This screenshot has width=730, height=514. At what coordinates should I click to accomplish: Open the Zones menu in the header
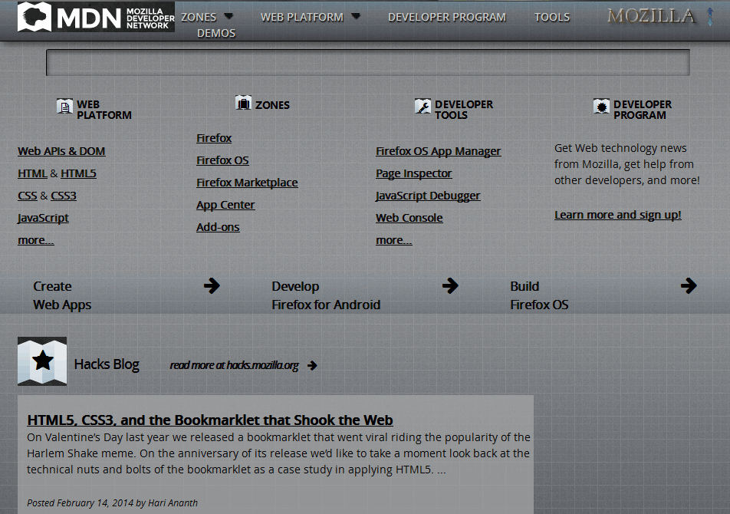coord(199,17)
